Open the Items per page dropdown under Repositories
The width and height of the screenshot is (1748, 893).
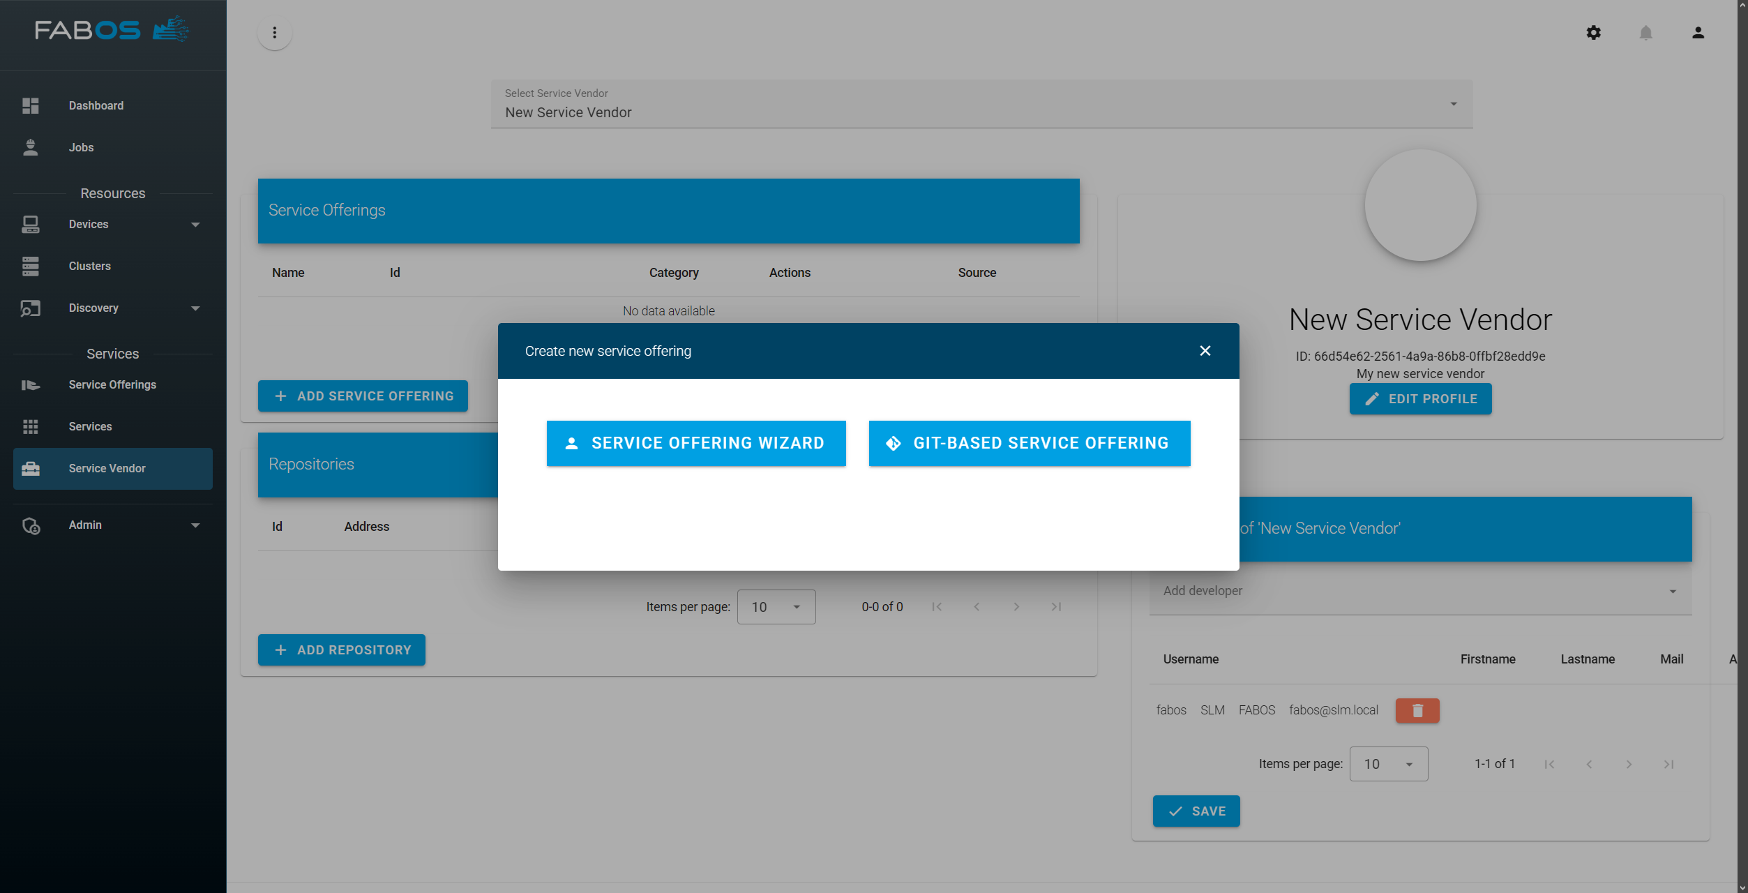point(776,606)
